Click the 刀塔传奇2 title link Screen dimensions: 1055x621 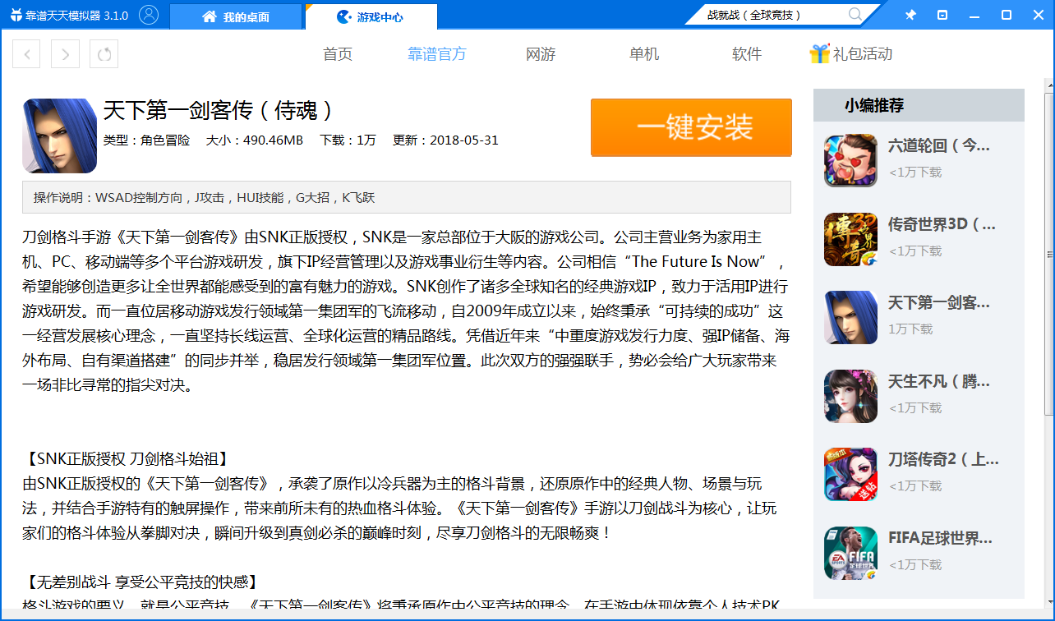point(943,459)
